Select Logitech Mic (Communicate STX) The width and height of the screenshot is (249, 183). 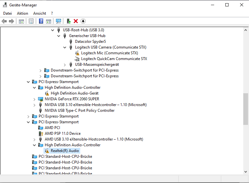[110, 53]
